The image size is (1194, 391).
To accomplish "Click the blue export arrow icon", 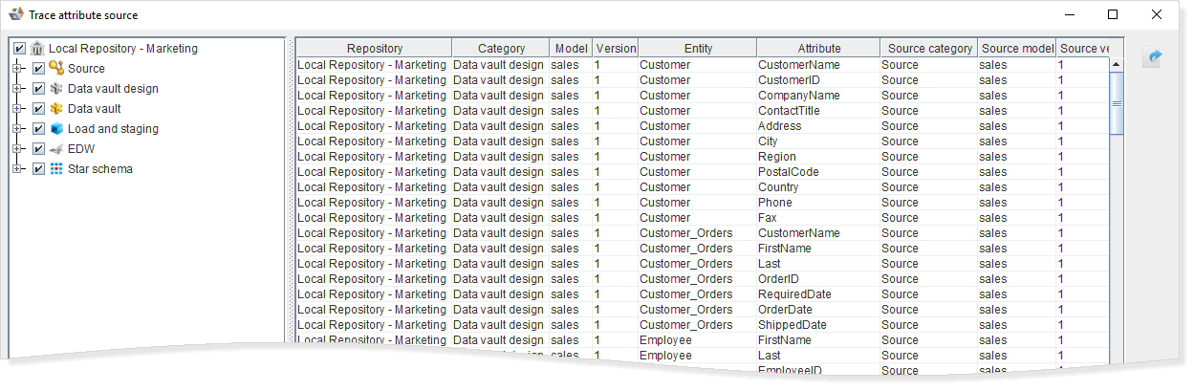I will [1154, 58].
